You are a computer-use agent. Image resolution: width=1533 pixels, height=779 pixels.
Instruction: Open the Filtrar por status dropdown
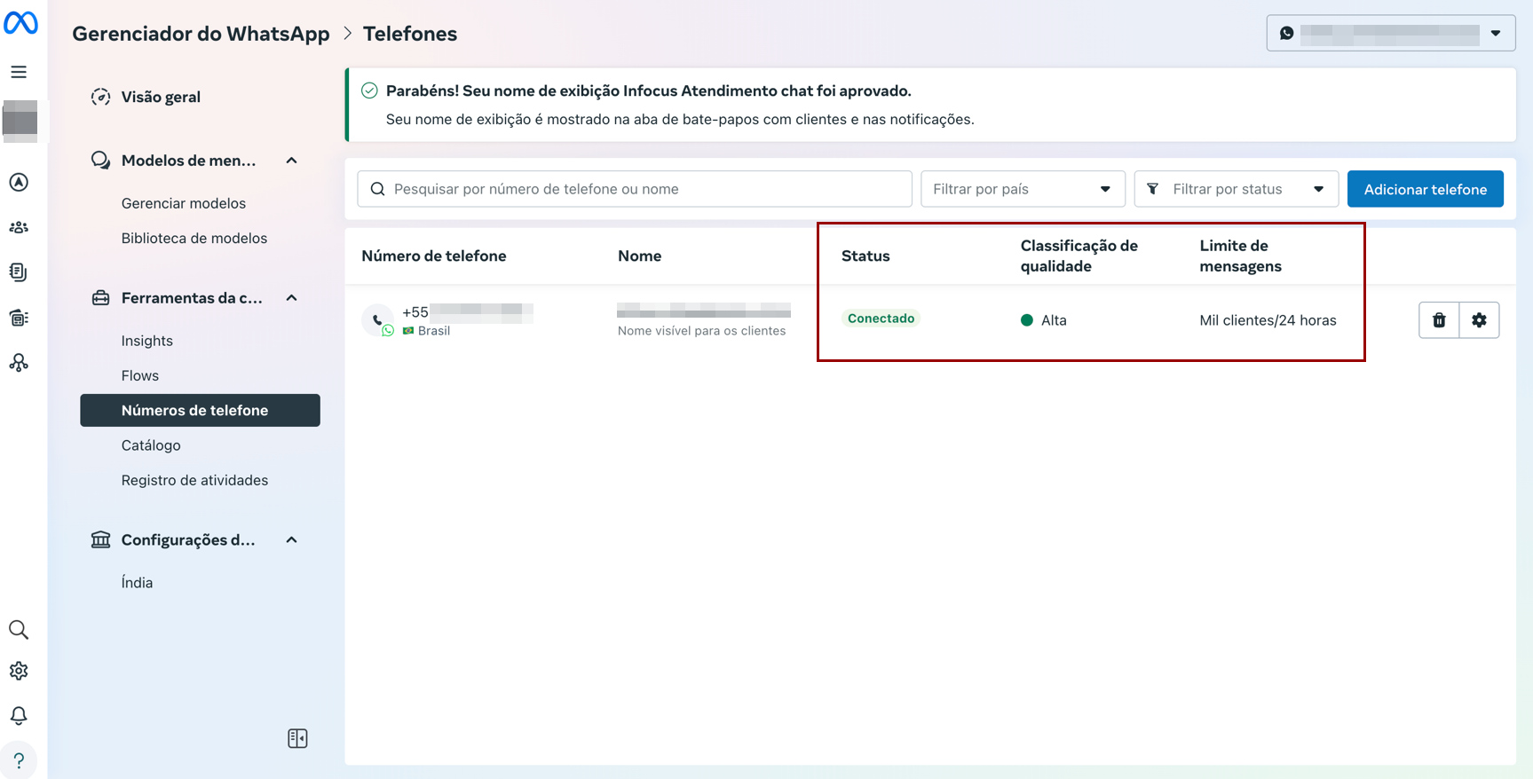[x=1236, y=189]
